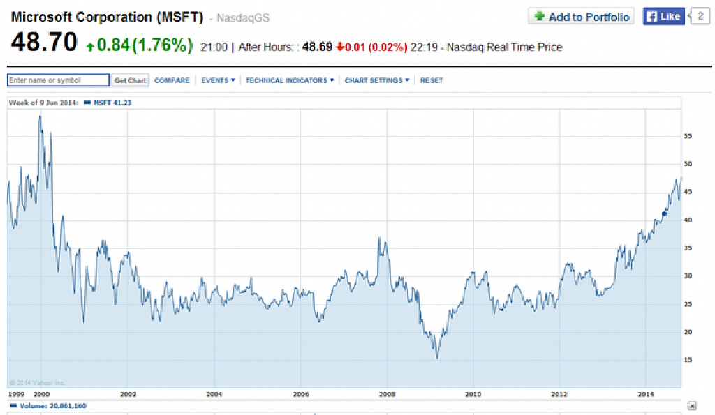The height and width of the screenshot is (415, 715).
Task: Click the After Hours 48.69 price
Action: pyautogui.click(x=318, y=47)
